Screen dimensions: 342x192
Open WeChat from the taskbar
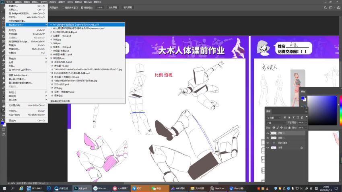tap(160, 188)
